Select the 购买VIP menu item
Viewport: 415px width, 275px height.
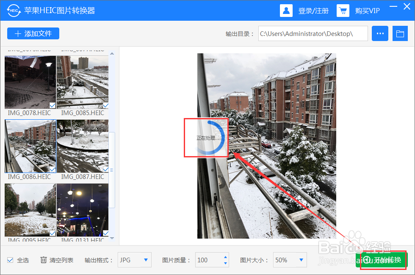click(x=368, y=10)
